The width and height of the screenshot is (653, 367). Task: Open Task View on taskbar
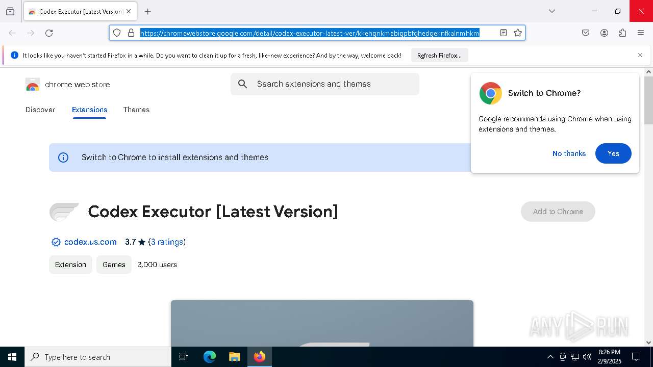coord(184,357)
